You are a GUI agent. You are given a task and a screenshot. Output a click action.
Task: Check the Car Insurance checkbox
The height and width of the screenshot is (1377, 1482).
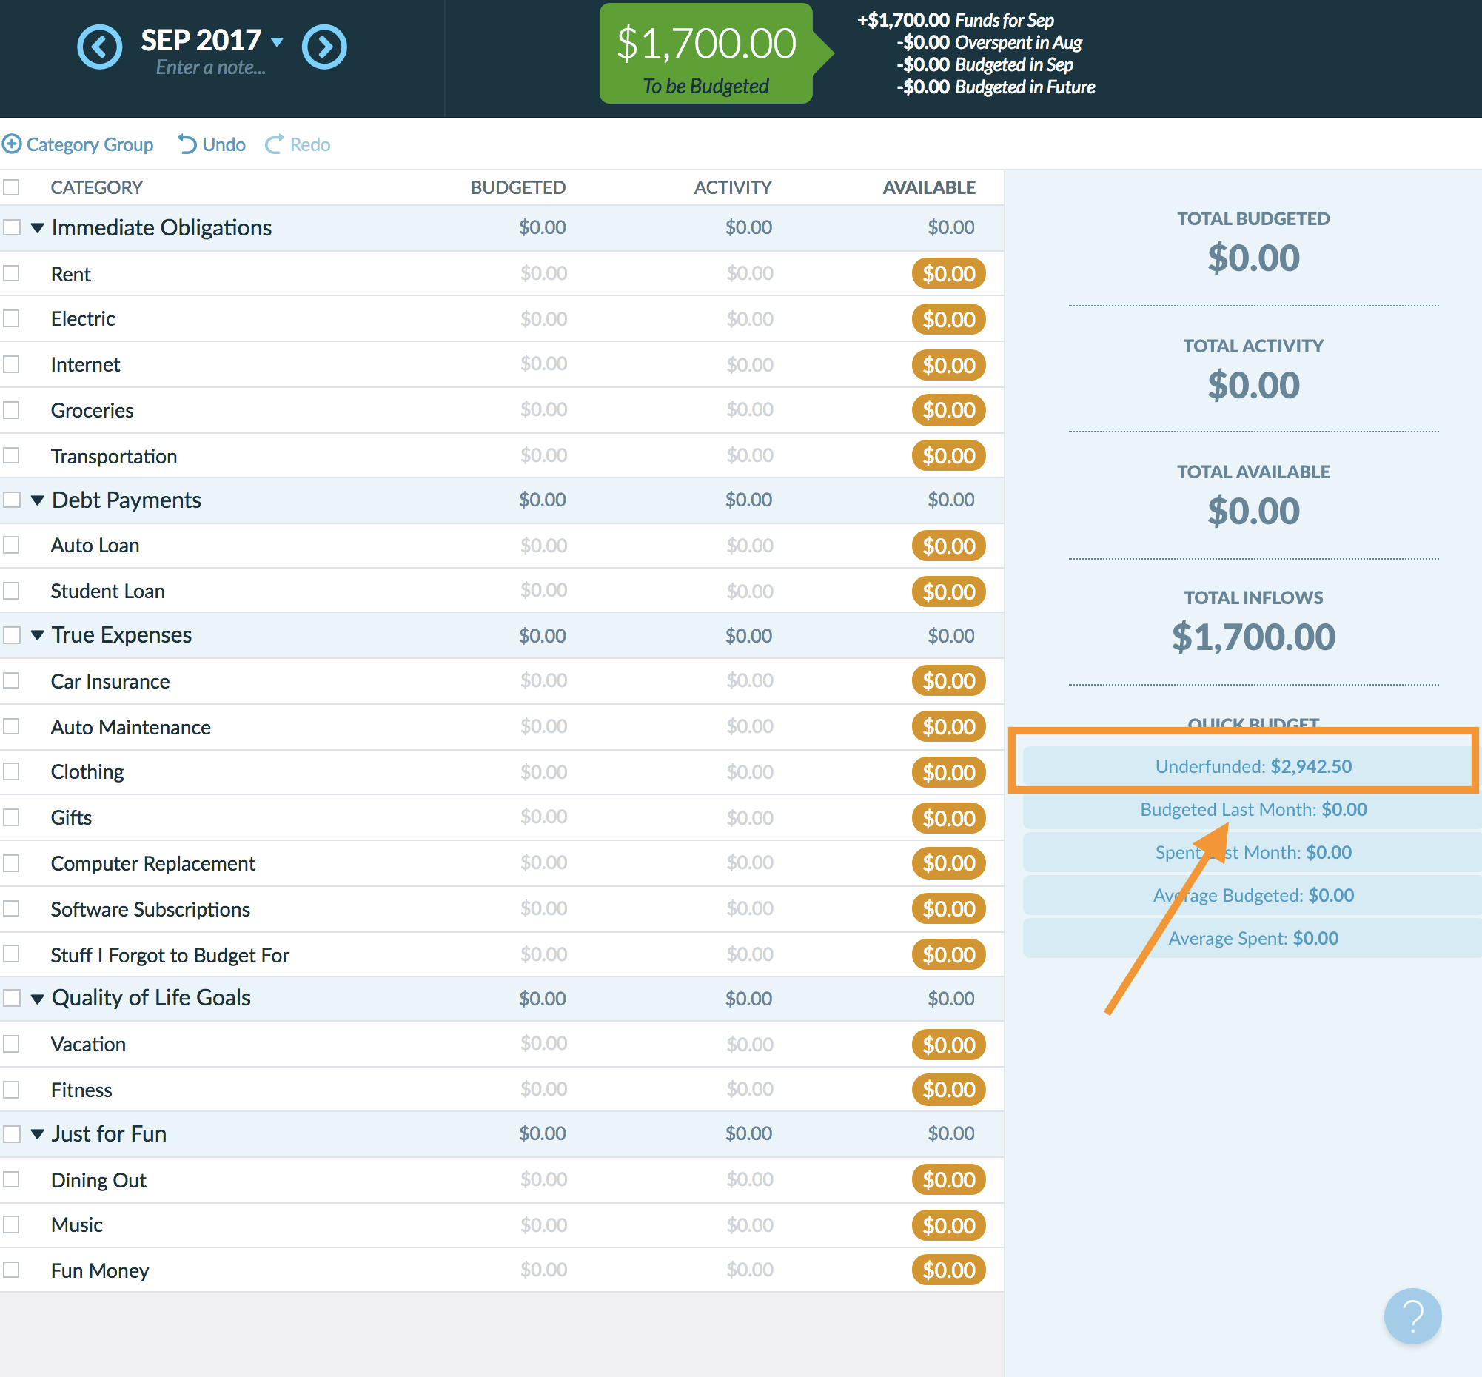click(x=11, y=681)
